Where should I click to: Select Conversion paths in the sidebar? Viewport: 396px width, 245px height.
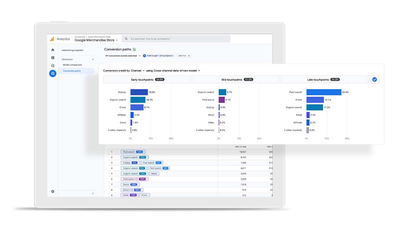point(72,70)
